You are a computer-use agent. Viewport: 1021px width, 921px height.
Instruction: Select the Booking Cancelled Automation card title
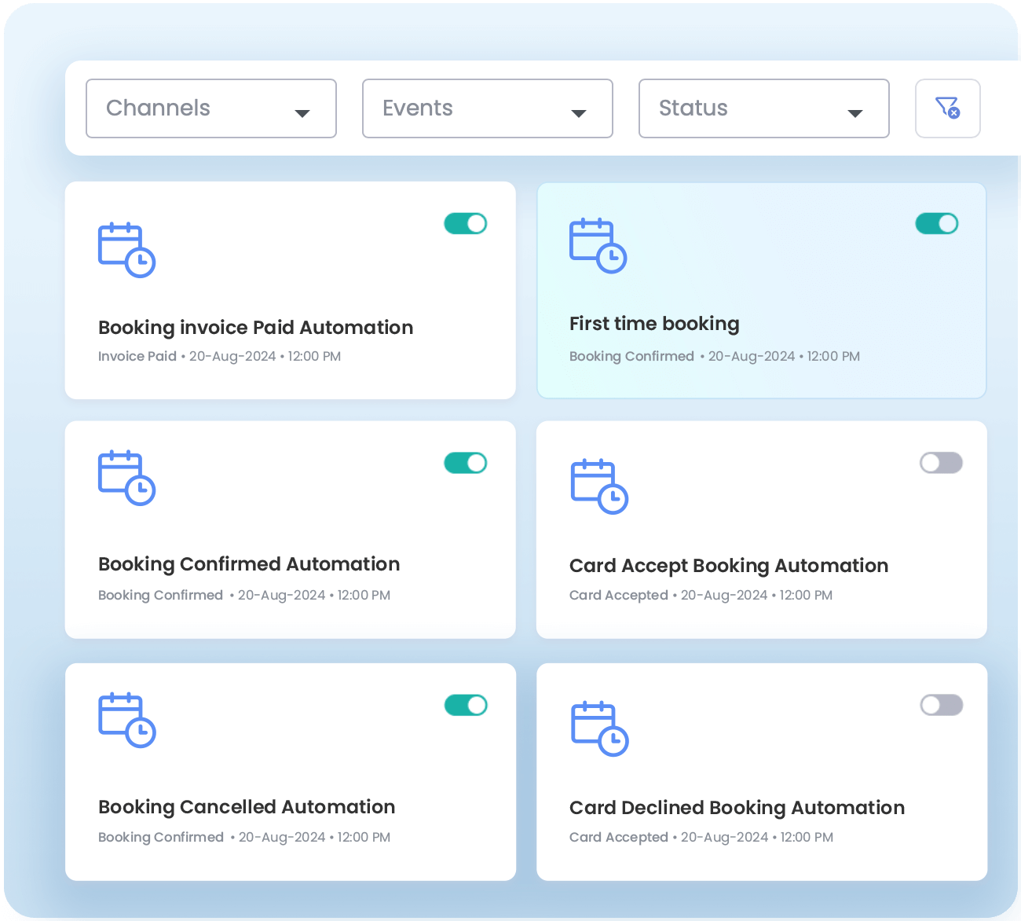point(247,807)
